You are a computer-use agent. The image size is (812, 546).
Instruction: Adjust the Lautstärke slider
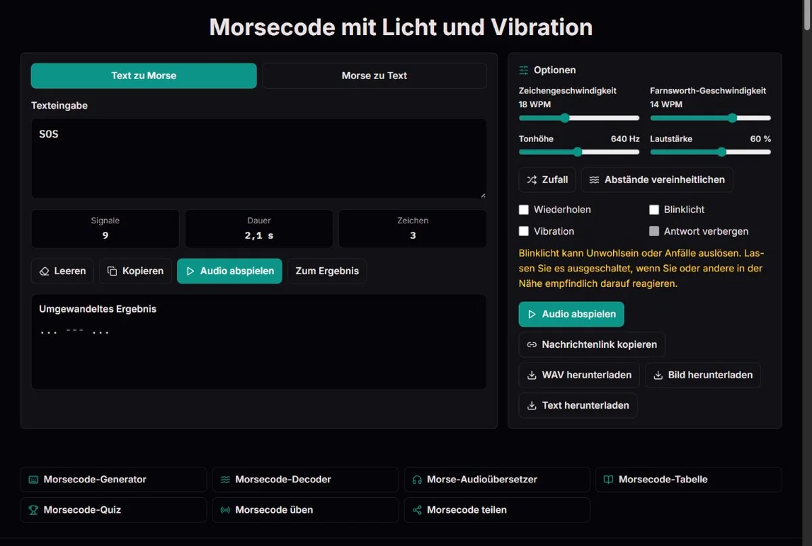(x=710, y=152)
